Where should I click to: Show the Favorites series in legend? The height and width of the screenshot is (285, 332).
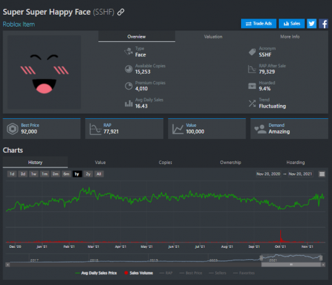244,273
